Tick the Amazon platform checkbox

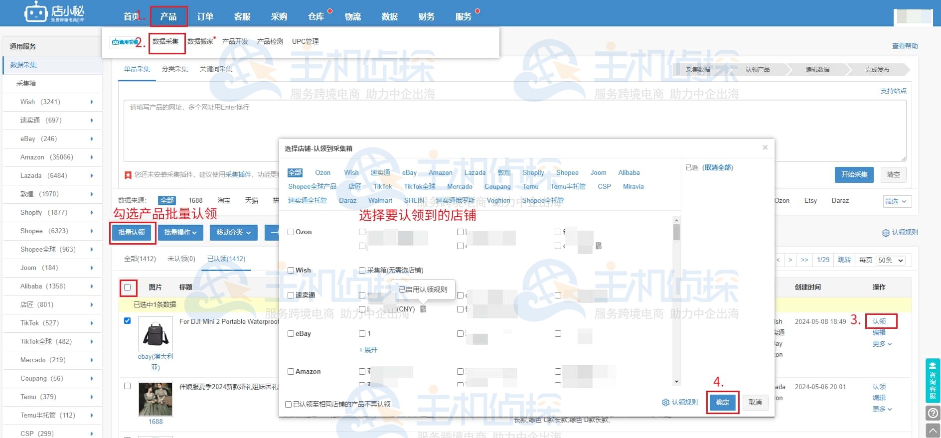click(291, 371)
